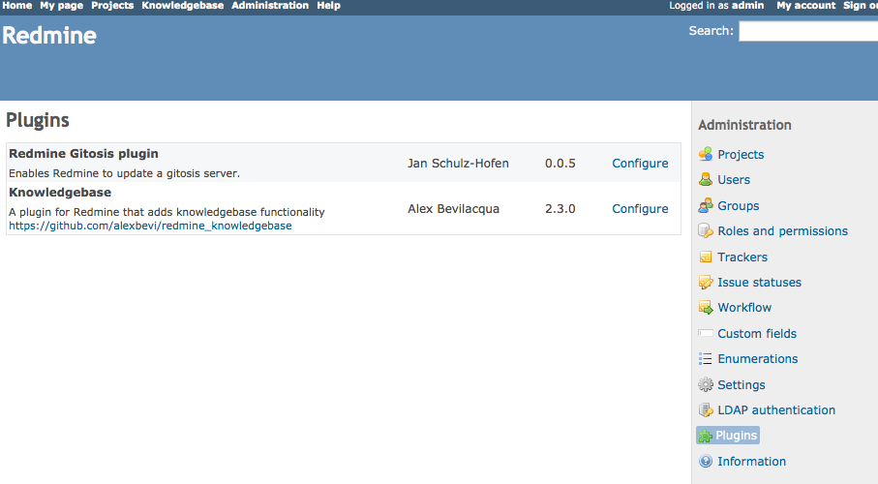878x484 pixels.
Task: Open Workflow administration link
Action: coord(744,308)
